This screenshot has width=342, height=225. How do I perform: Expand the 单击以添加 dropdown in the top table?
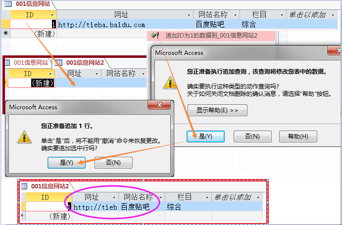(x=333, y=15)
